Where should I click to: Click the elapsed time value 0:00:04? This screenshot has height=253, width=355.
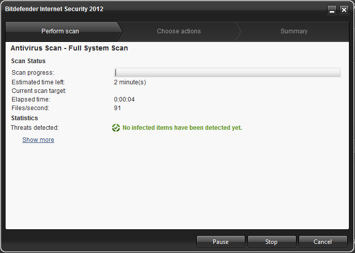click(x=124, y=99)
